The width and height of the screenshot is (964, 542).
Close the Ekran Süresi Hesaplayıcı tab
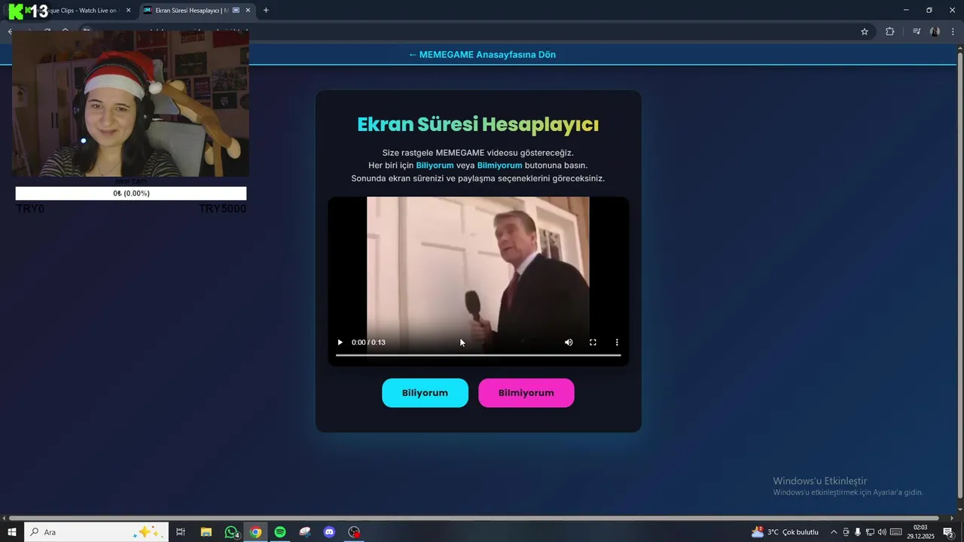point(248,11)
